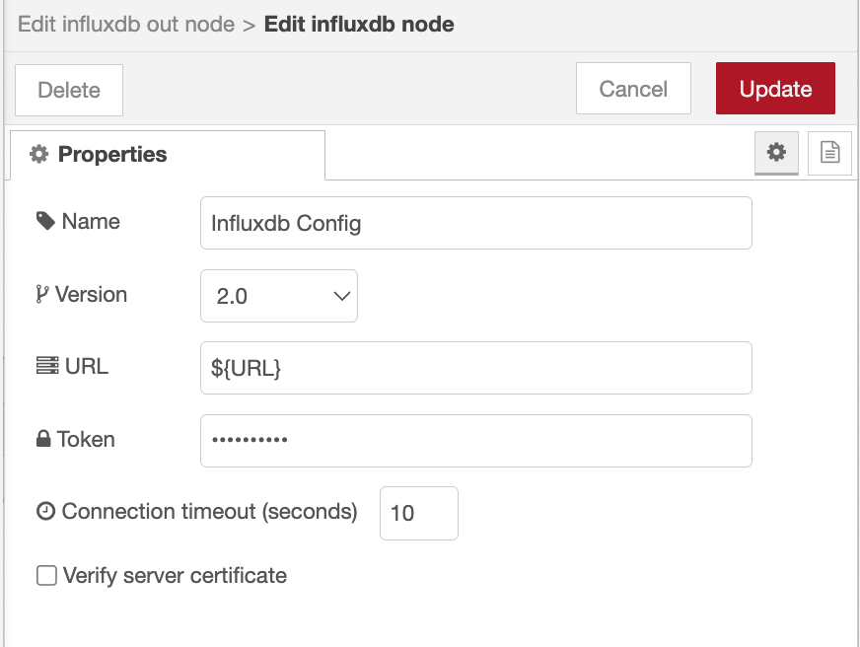Click the Version label text
This screenshot has height=647, width=860.
91,295
